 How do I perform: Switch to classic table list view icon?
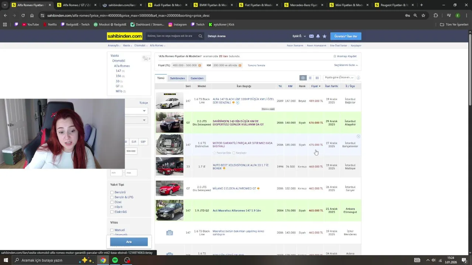coord(303,78)
